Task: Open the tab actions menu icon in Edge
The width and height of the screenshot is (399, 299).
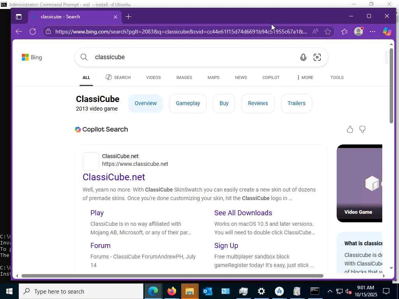Action: click(19, 17)
